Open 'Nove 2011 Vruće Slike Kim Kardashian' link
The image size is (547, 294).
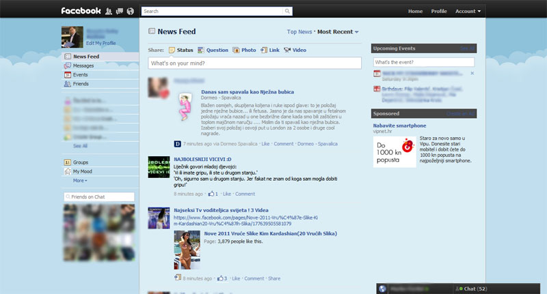point(270,233)
